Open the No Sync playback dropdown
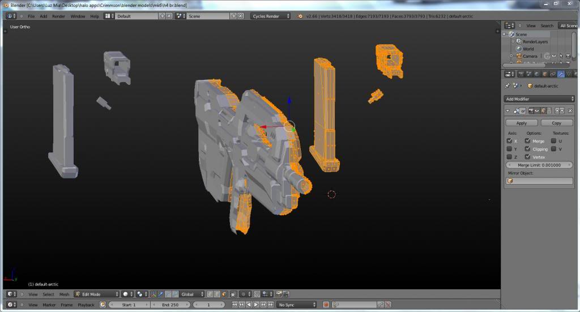The height and width of the screenshot is (312, 580). [297, 305]
